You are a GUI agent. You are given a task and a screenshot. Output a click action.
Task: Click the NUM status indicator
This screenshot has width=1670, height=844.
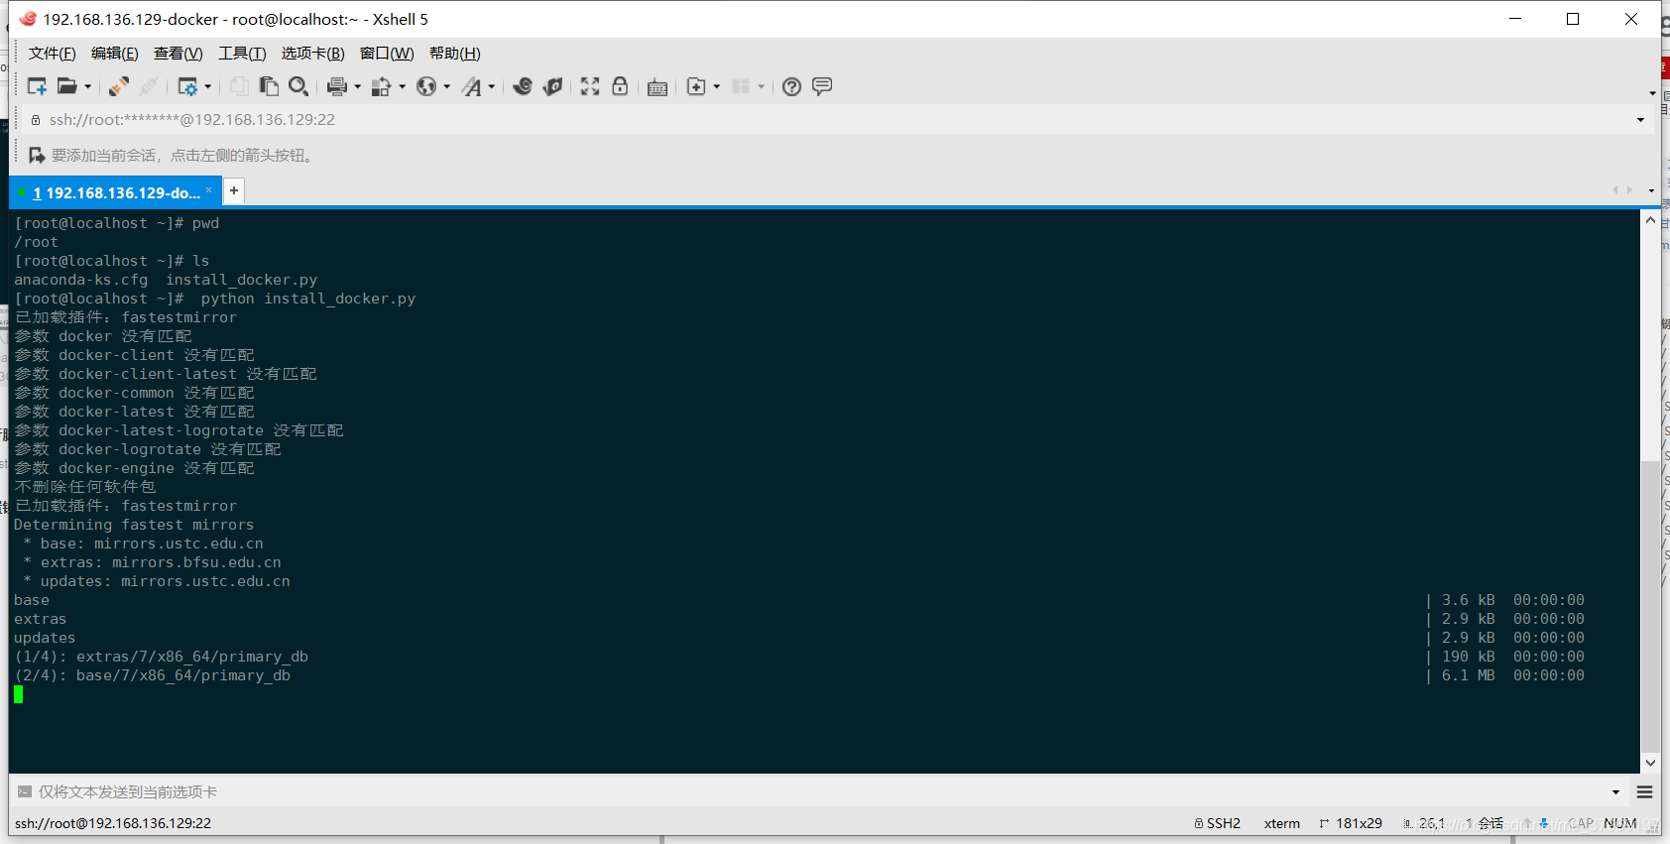click(1620, 823)
